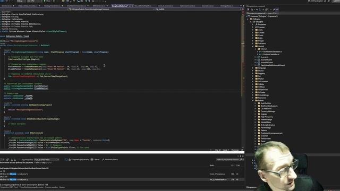The width and height of the screenshot is (340, 191).
Task: Click the show all files icon
Action: (267, 10)
